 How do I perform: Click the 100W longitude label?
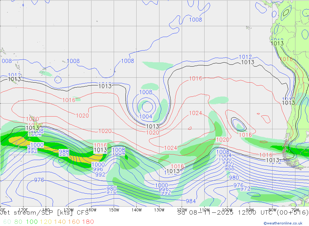[227, 210]
